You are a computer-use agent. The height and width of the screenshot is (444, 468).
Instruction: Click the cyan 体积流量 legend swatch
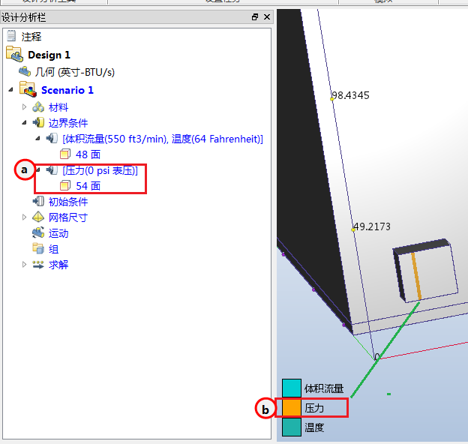(x=291, y=388)
